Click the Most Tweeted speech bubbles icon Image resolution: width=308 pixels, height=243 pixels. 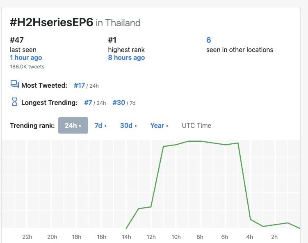click(x=15, y=84)
